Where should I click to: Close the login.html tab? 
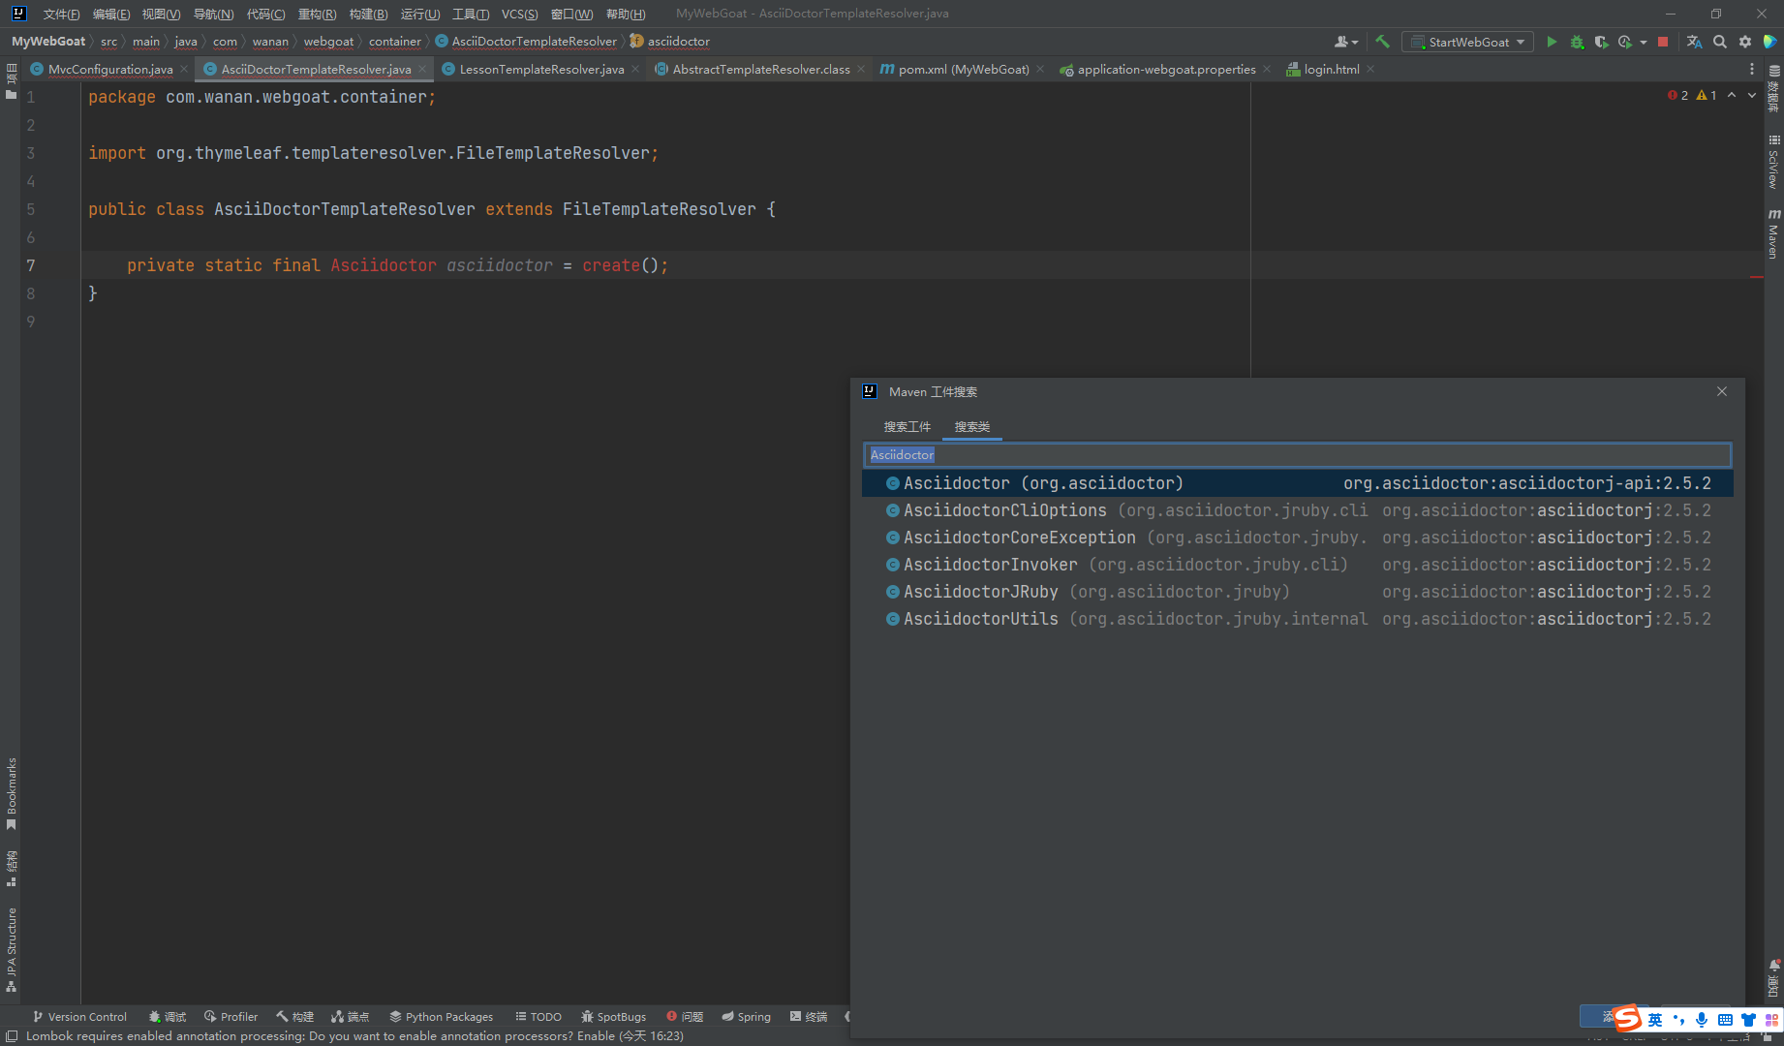[1370, 69]
